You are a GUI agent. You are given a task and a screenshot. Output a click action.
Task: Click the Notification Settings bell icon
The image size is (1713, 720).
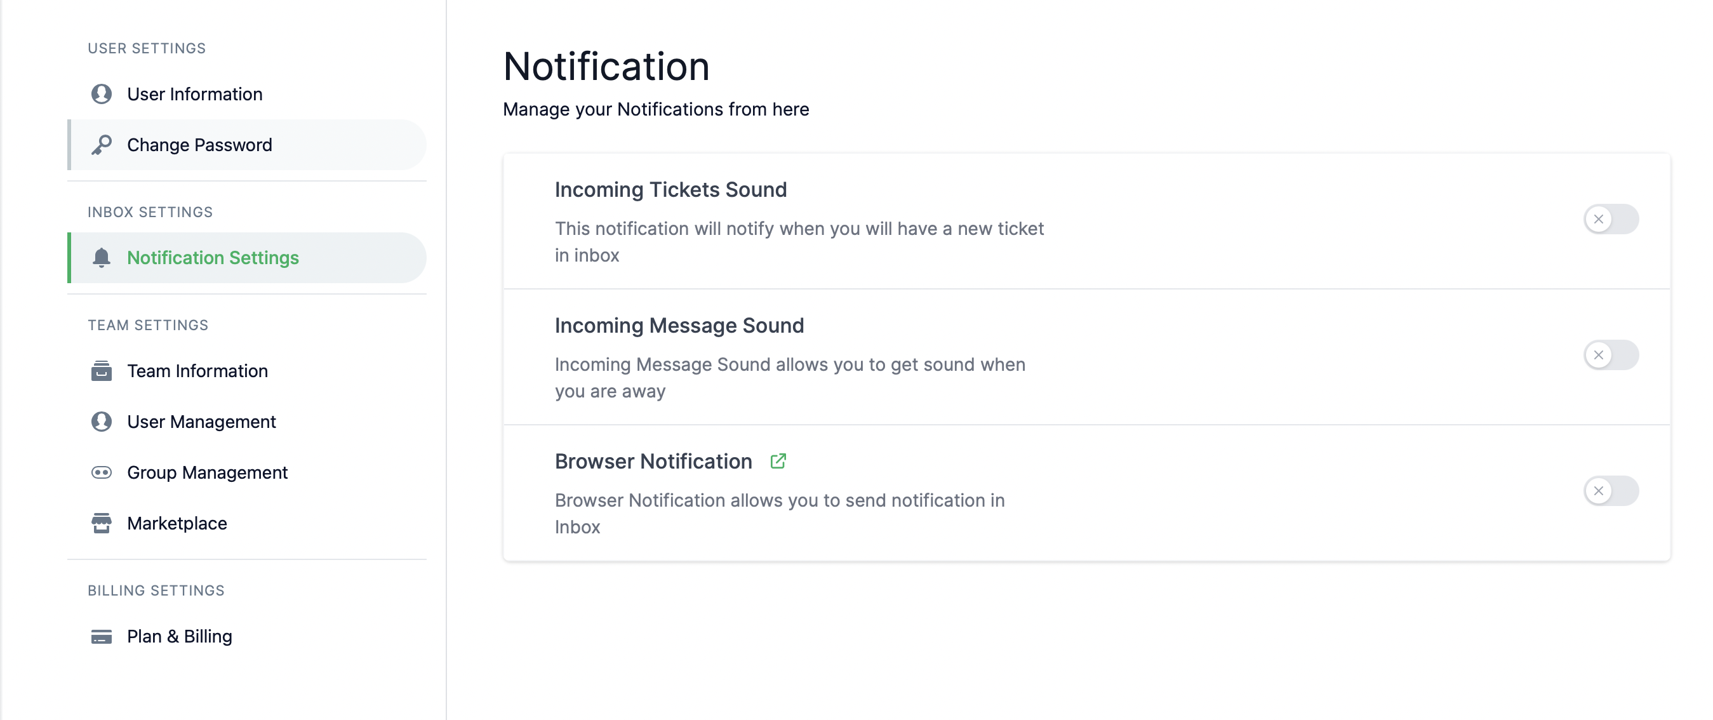coord(101,257)
